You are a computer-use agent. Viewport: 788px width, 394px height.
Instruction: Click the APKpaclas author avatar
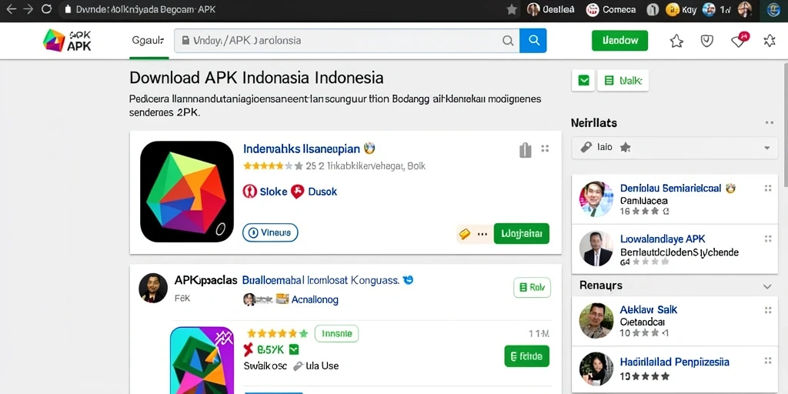coord(153,288)
